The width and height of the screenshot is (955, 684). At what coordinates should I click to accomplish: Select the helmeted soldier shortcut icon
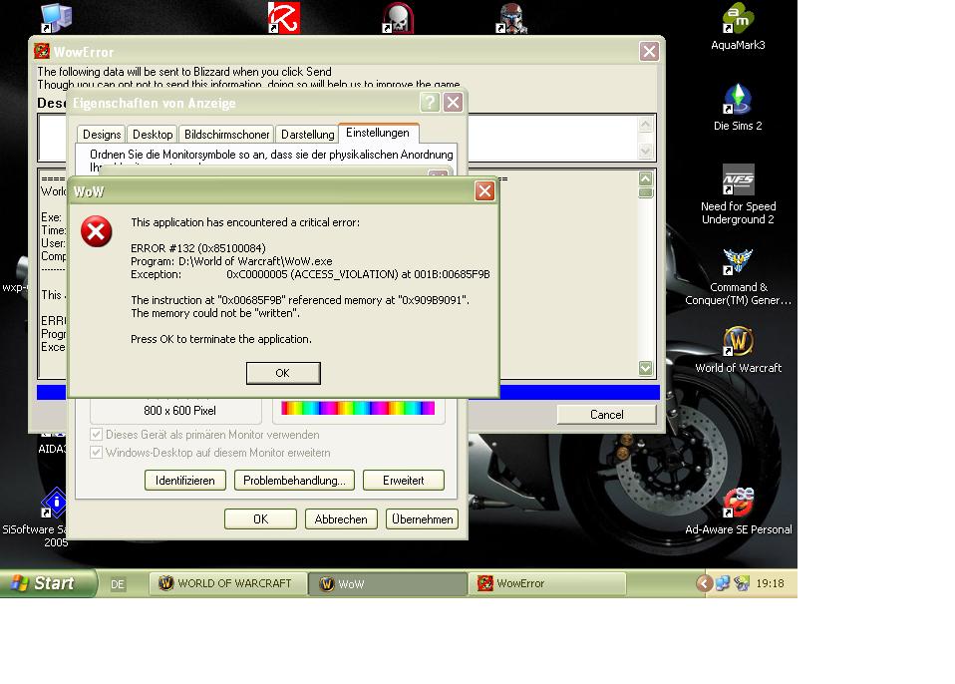point(511,18)
